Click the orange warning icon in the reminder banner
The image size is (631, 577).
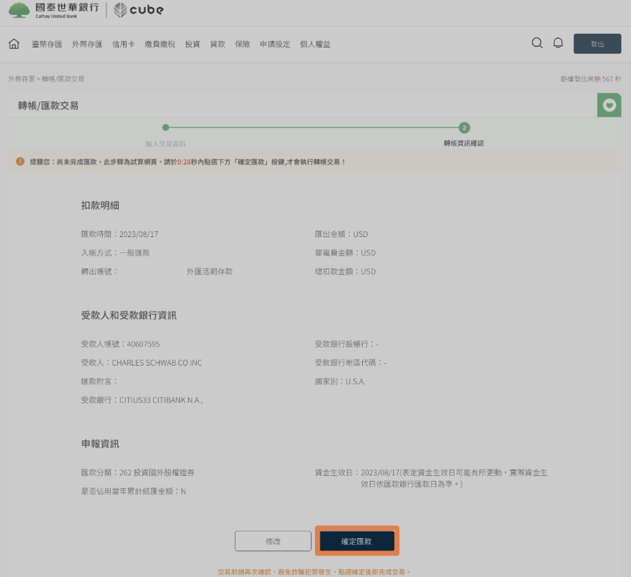pos(19,160)
